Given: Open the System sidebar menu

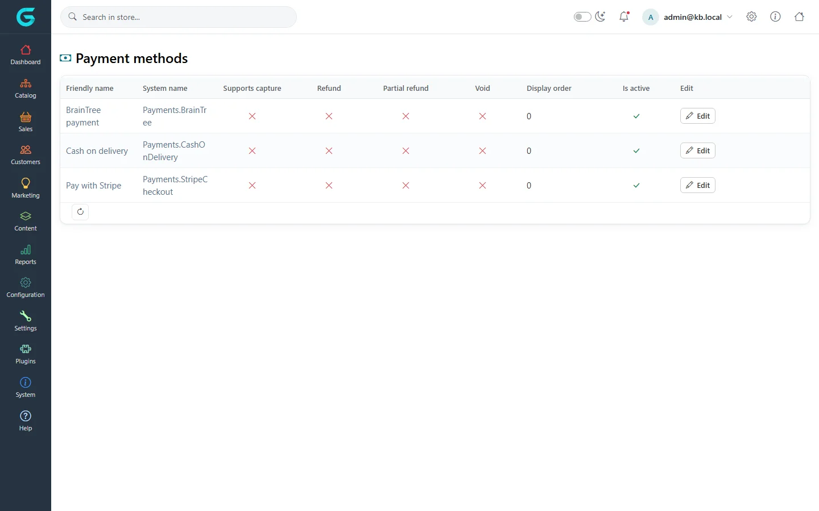Looking at the screenshot, I should [x=26, y=388].
